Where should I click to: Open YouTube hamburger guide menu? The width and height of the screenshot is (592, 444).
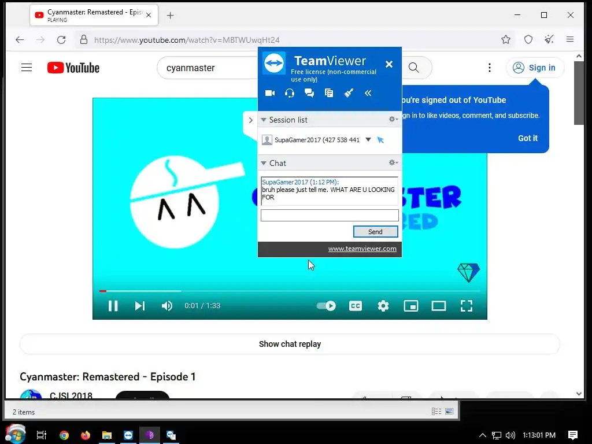[27, 68]
